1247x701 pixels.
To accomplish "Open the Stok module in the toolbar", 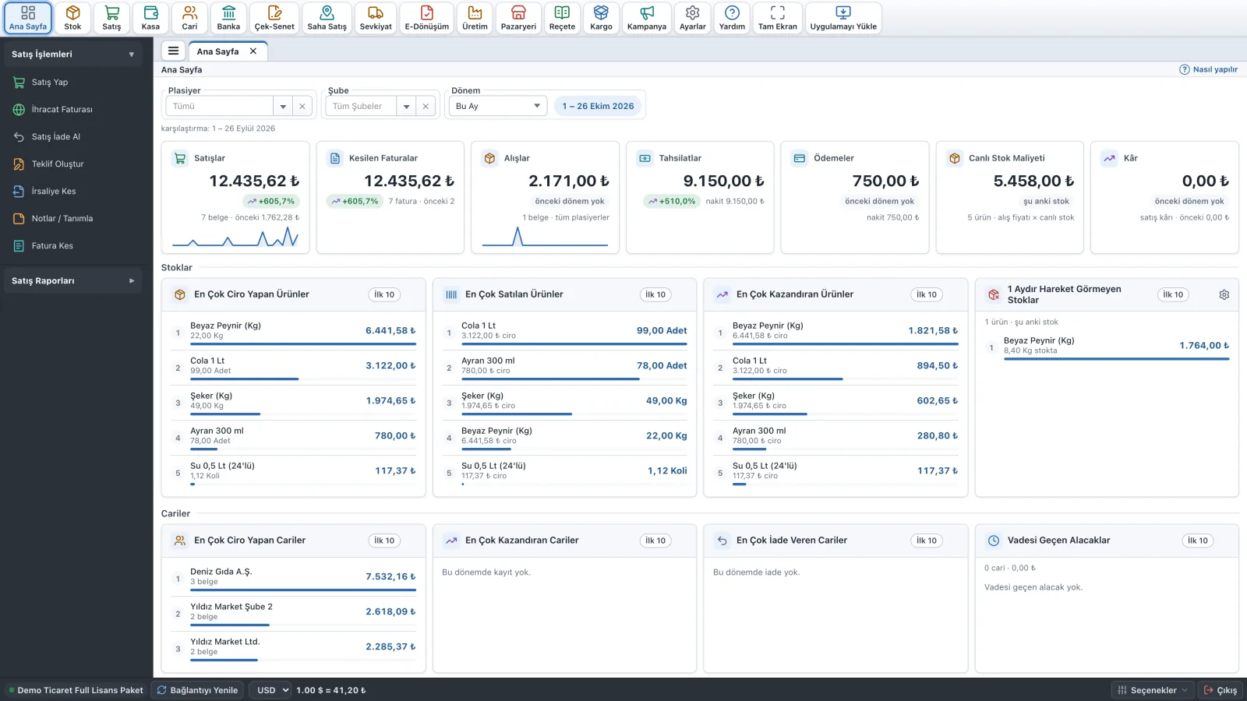I will point(72,18).
